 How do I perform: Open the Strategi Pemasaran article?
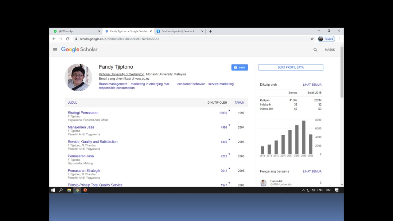[x=83, y=113]
